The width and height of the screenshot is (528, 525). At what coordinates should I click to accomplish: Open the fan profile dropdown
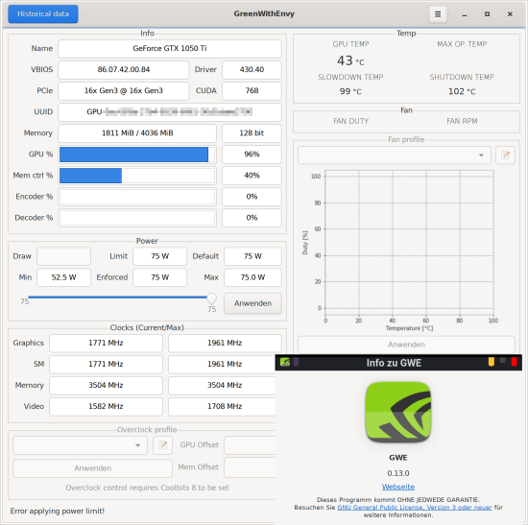pos(394,155)
